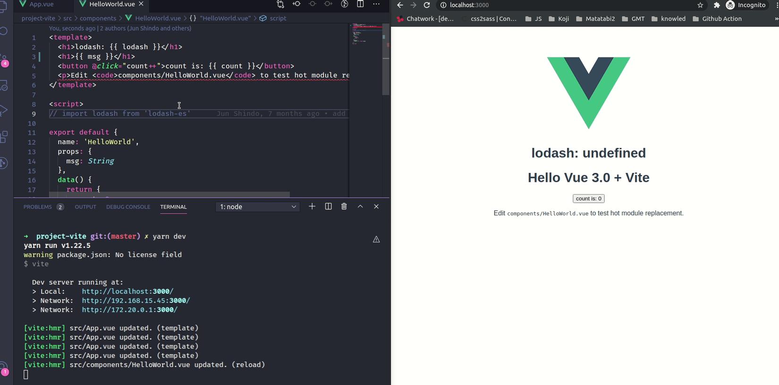Open the Run and Debug activity icon

click(4, 111)
